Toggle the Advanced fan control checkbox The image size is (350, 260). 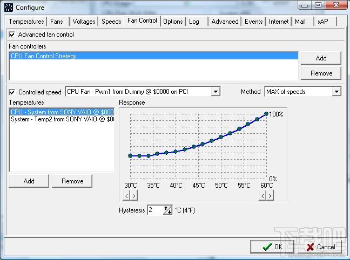pos(12,35)
